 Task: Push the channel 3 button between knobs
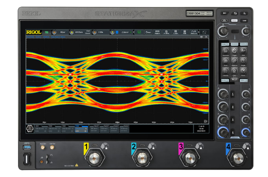(x=233, y=120)
